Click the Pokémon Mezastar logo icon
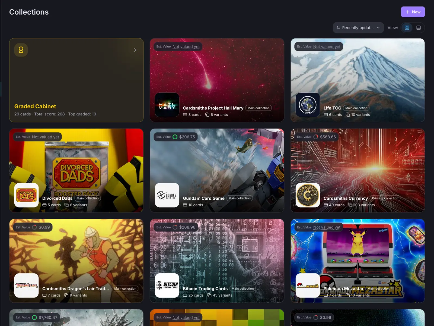Image resolution: width=434 pixels, height=326 pixels. (308, 285)
